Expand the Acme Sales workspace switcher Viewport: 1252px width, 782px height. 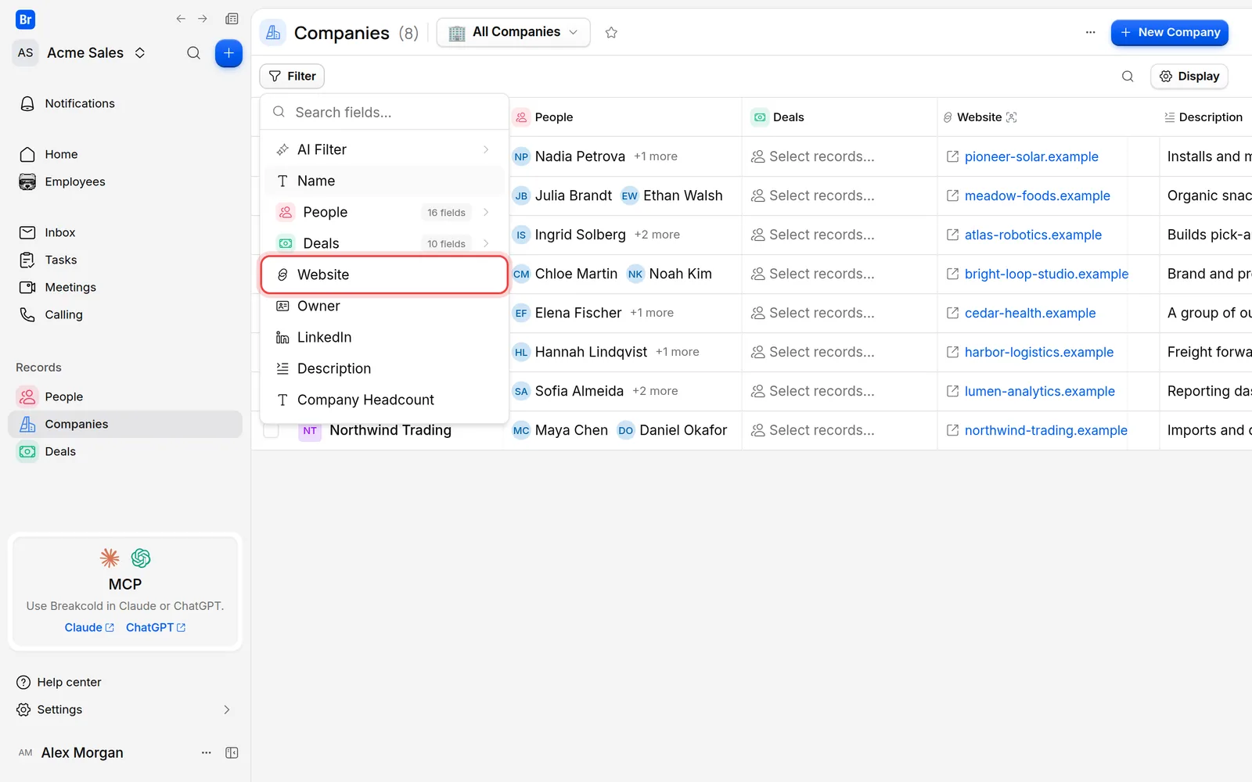(x=140, y=53)
